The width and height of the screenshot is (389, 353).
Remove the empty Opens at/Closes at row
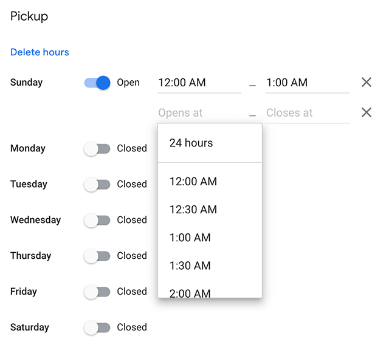point(366,112)
